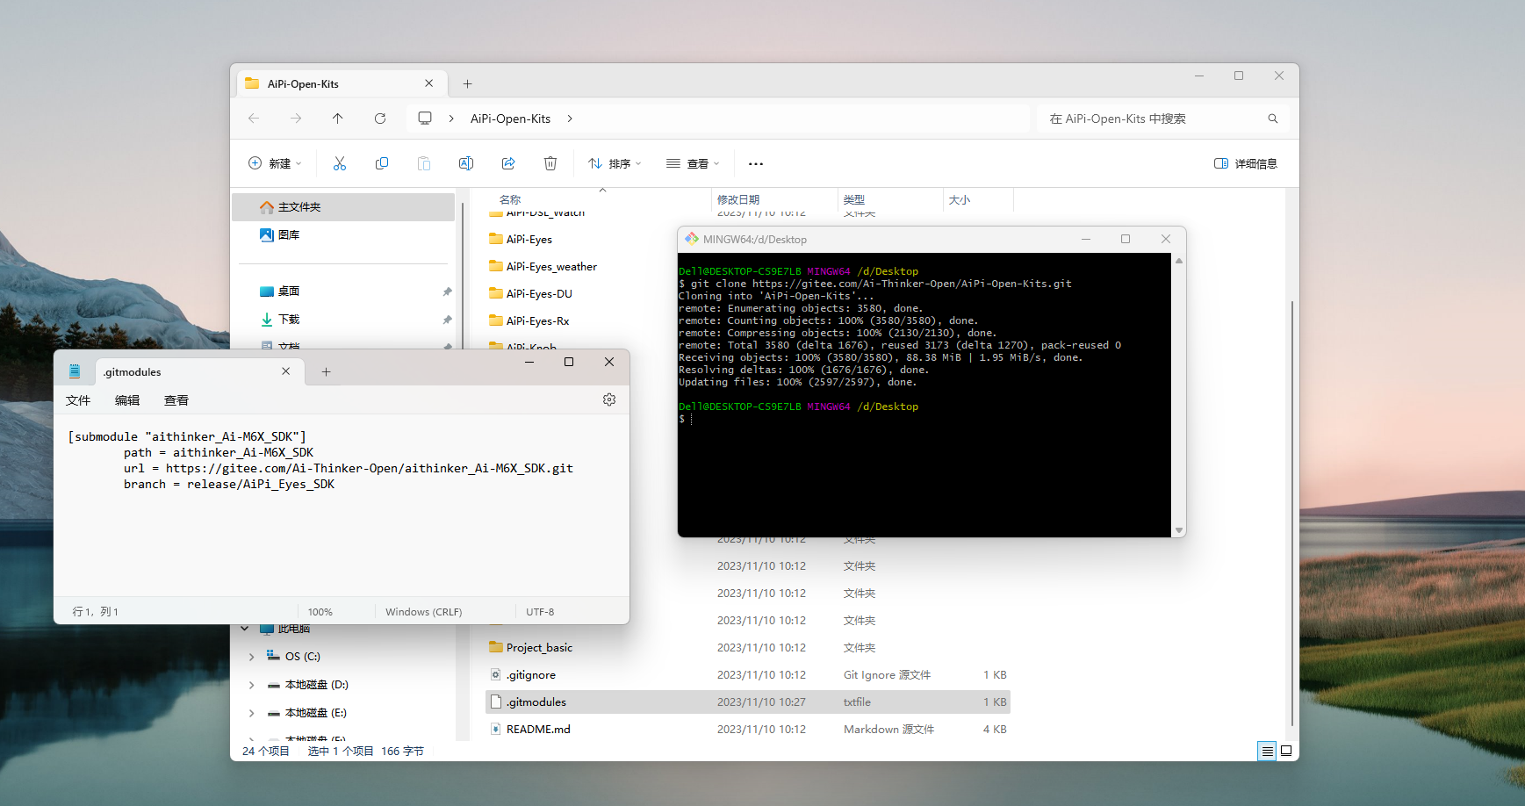Close the .gitmodules Notepad tab
Screen dimensions: 1525x806
coord(286,371)
